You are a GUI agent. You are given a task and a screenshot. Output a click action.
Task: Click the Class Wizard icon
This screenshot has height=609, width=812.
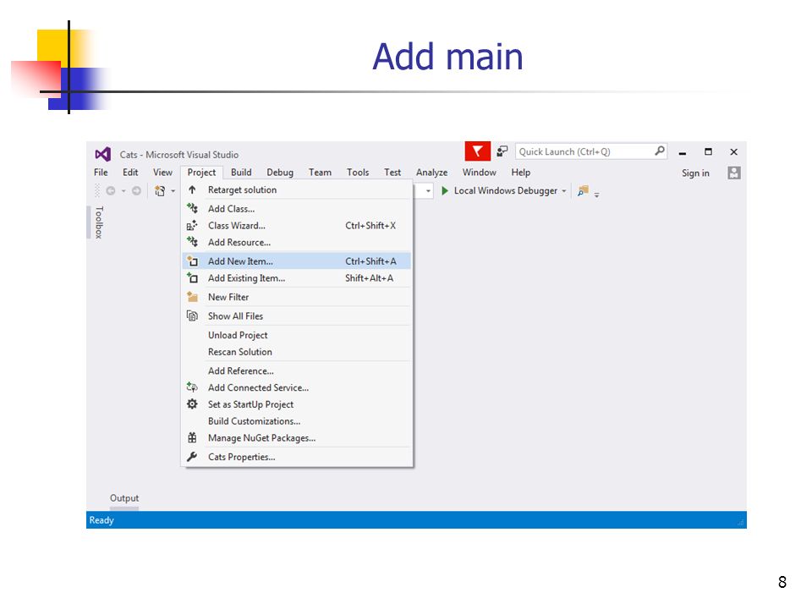192,225
